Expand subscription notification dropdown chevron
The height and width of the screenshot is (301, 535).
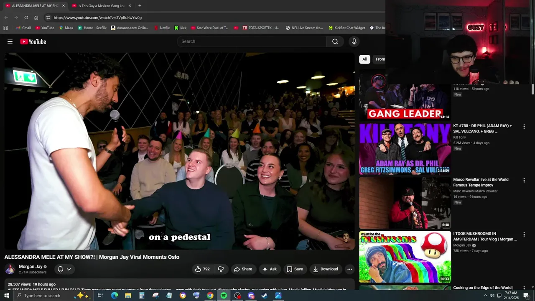tap(69, 269)
